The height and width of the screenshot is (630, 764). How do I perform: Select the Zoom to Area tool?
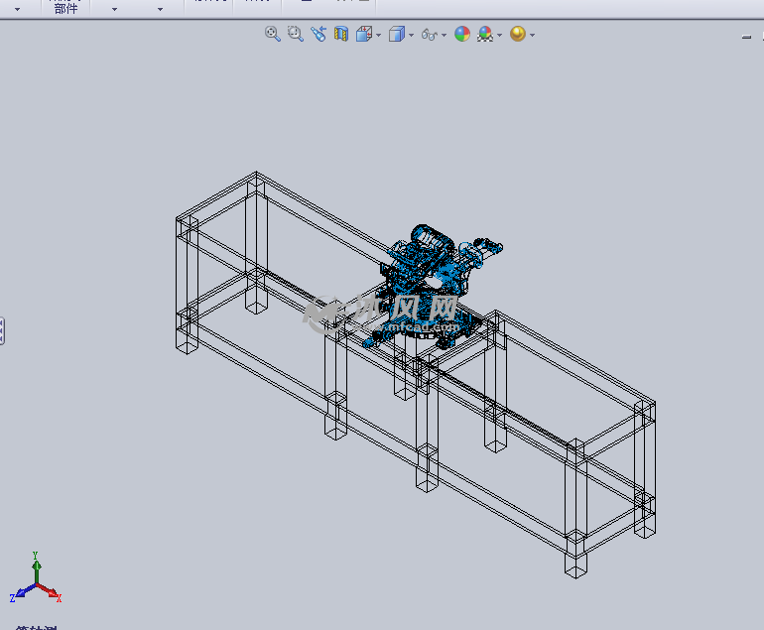pyautogui.click(x=295, y=34)
